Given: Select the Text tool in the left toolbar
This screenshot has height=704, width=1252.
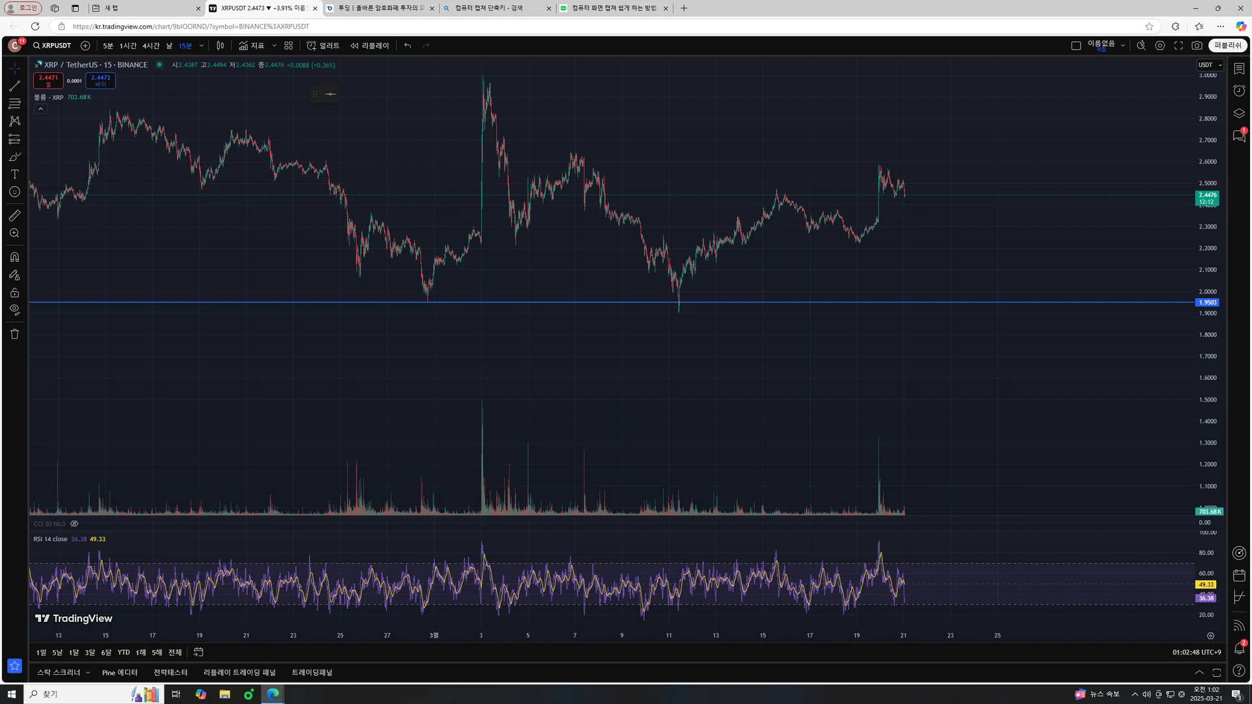Looking at the screenshot, I should coord(14,174).
